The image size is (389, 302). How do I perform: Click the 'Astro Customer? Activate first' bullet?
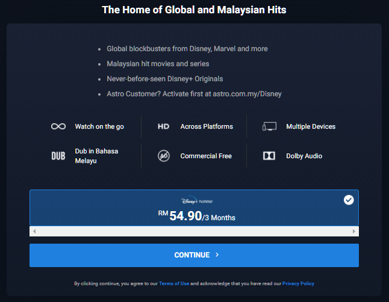(194, 94)
